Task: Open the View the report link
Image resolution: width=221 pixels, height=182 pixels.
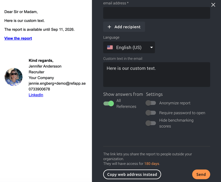Action: 18,38
